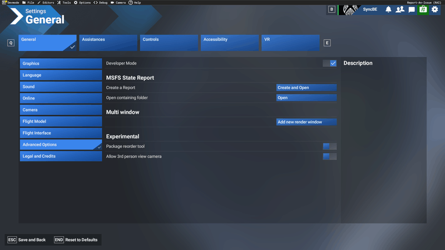The image size is (445, 250).
Task: Open the Debug menu
Action: pos(101,3)
